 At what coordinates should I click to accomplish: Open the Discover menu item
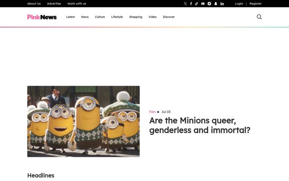[169, 17]
